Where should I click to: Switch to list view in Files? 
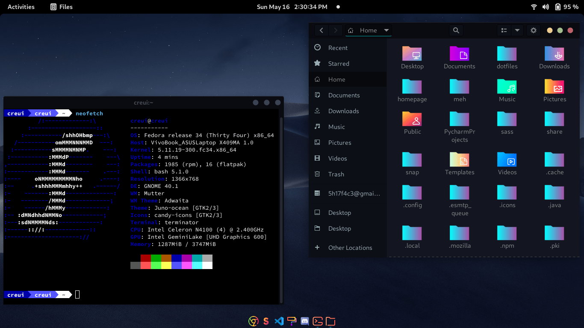click(504, 30)
